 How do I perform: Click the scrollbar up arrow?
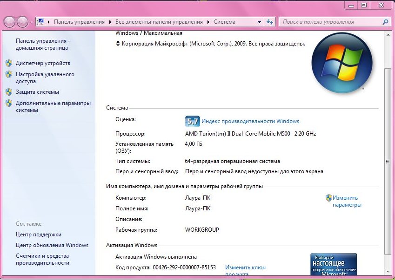pos(388,34)
